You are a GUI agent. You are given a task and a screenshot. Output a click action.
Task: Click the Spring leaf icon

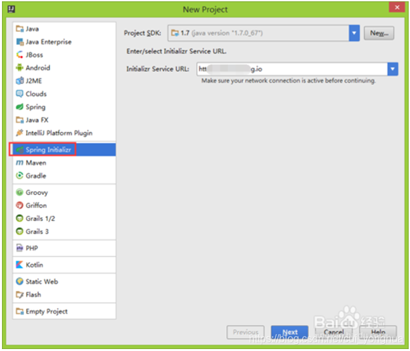20,107
